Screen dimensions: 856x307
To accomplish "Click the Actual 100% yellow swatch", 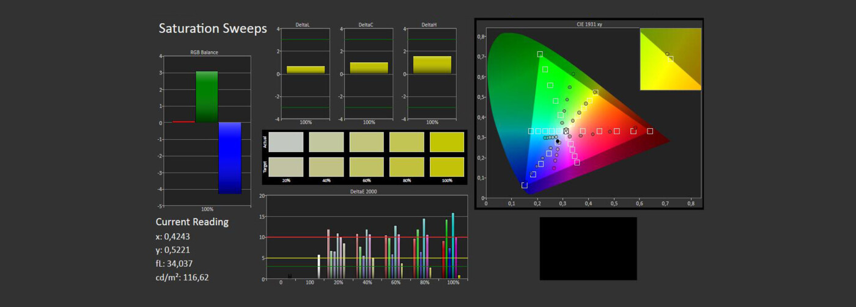I will (x=447, y=142).
